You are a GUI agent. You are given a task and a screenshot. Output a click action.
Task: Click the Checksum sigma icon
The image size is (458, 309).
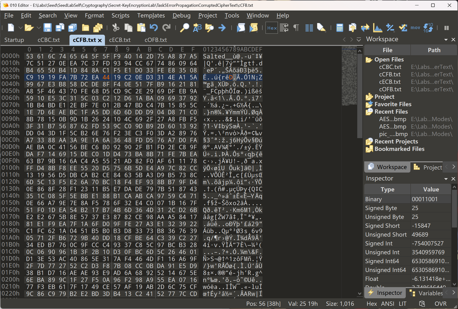[x=403, y=28]
